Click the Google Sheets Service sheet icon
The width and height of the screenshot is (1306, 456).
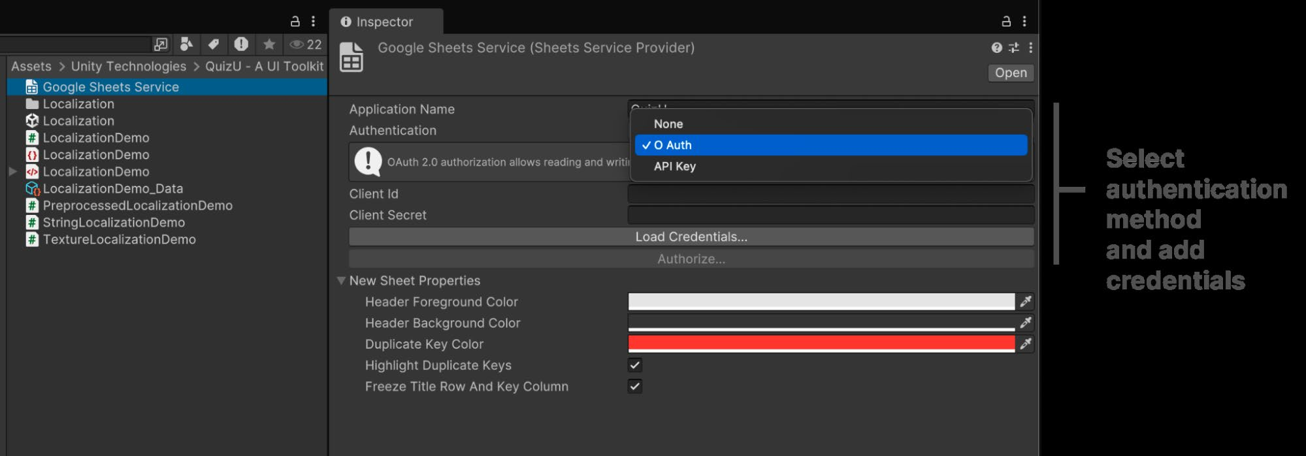pyautogui.click(x=31, y=87)
